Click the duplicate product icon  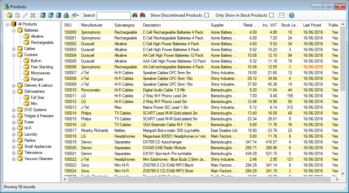click(x=66, y=15)
